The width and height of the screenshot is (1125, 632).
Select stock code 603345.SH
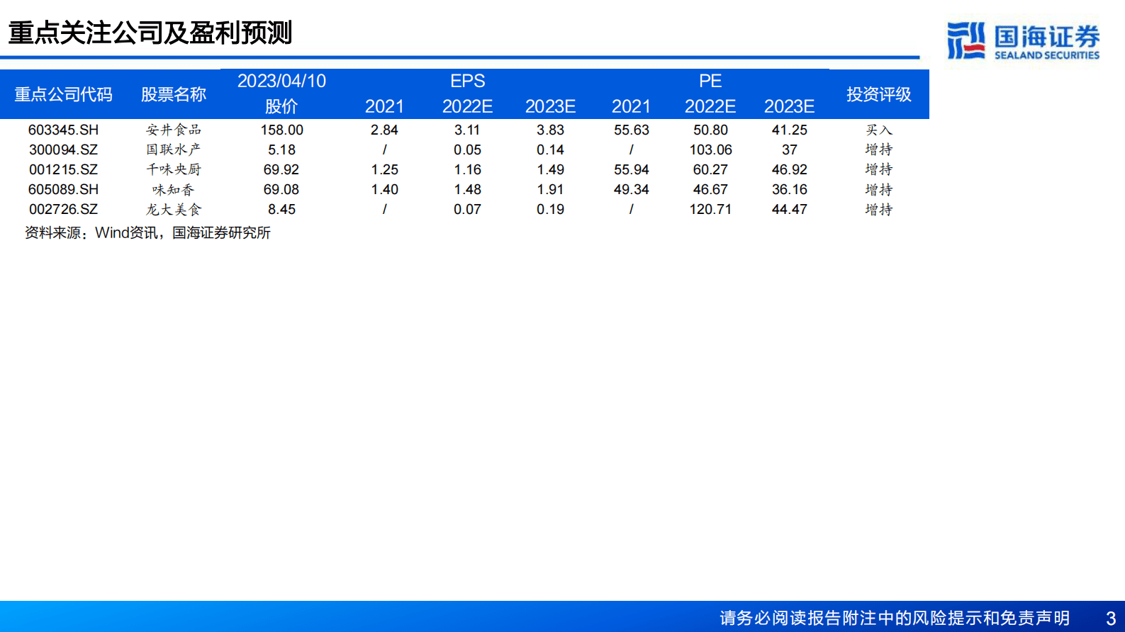[63, 130]
